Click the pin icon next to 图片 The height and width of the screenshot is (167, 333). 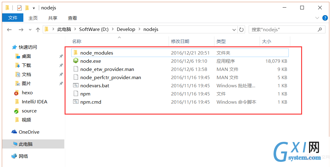pos(61,84)
